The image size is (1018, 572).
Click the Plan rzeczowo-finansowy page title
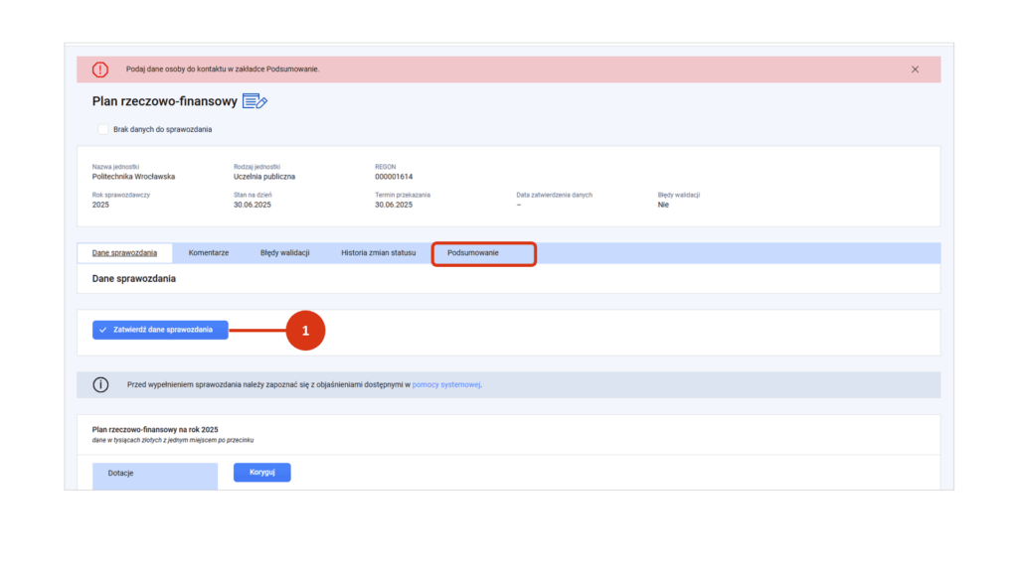[x=165, y=101]
